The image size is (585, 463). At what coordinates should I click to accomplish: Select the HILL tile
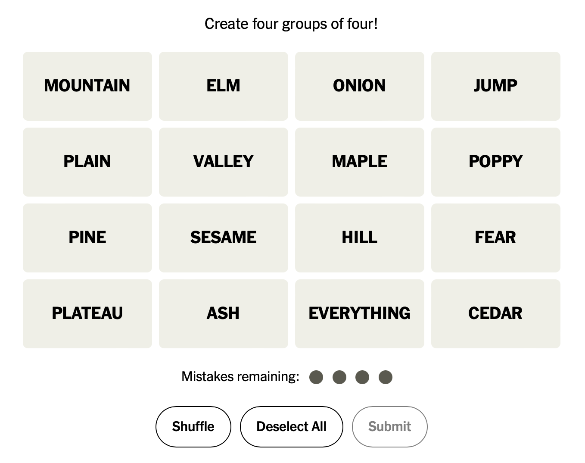point(359,238)
